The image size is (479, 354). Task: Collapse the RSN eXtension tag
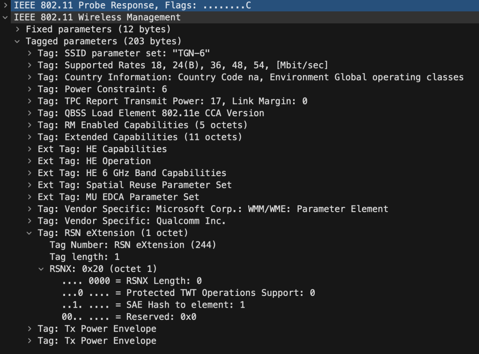pyautogui.click(x=29, y=233)
